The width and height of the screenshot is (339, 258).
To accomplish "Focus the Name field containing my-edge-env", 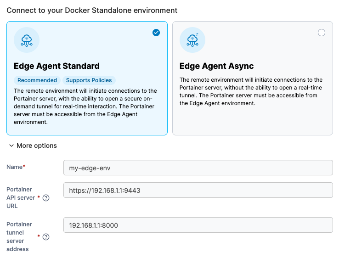I will (198, 168).
